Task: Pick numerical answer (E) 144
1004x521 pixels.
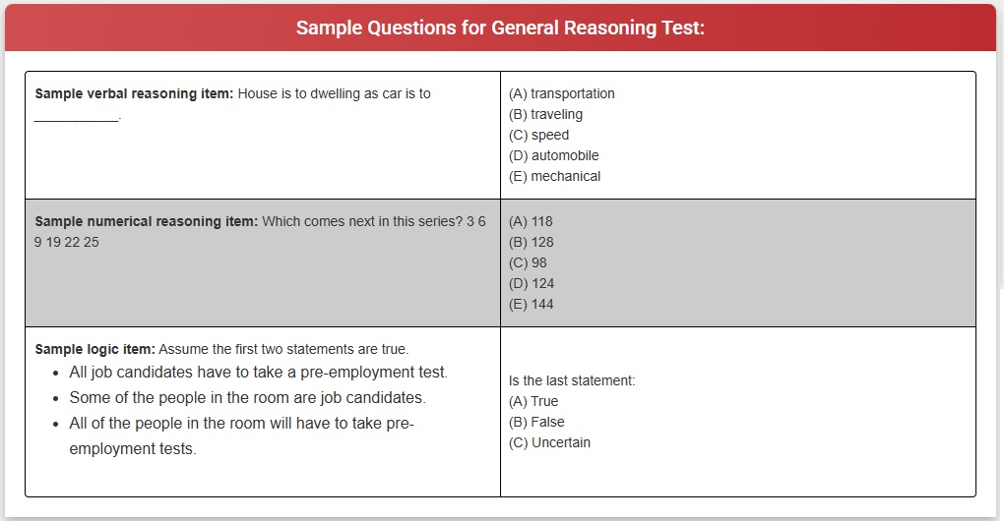Action: [x=531, y=304]
